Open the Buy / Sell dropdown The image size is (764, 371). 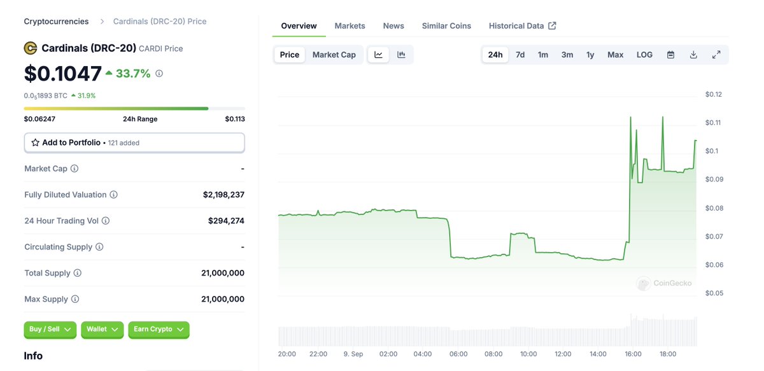[x=50, y=330]
